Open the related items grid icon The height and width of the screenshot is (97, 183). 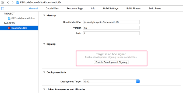coord(3,2)
